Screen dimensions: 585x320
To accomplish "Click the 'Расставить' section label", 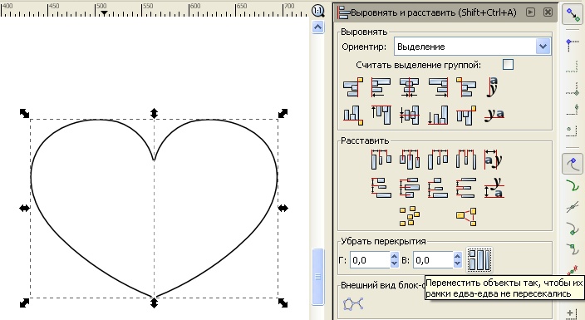I will point(365,140).
